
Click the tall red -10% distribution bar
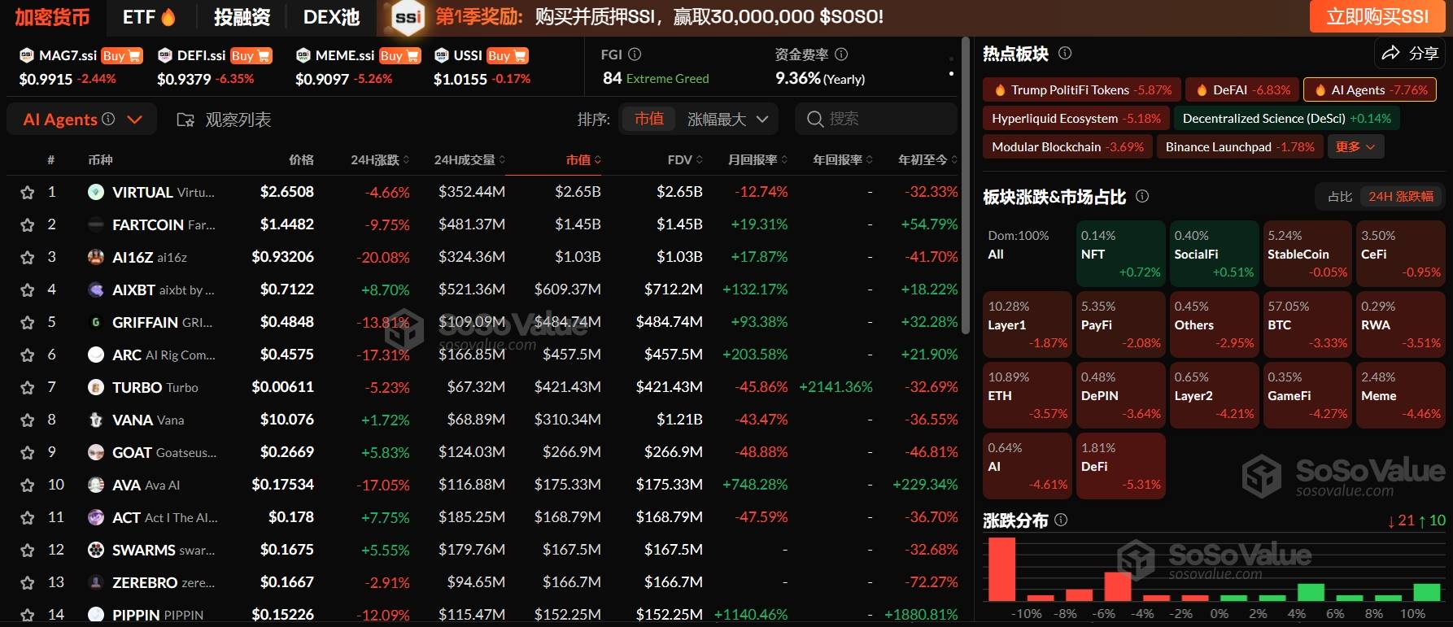(1001, 569)
